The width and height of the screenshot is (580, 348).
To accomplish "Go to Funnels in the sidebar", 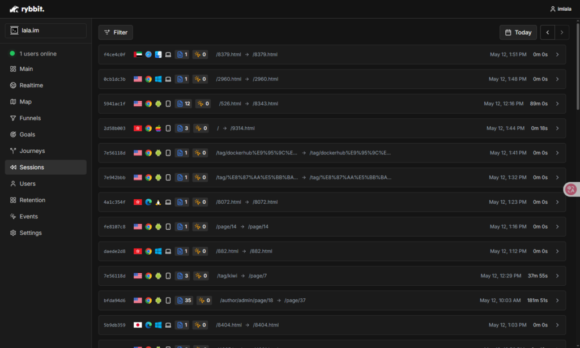I will [x=30, y=118].
